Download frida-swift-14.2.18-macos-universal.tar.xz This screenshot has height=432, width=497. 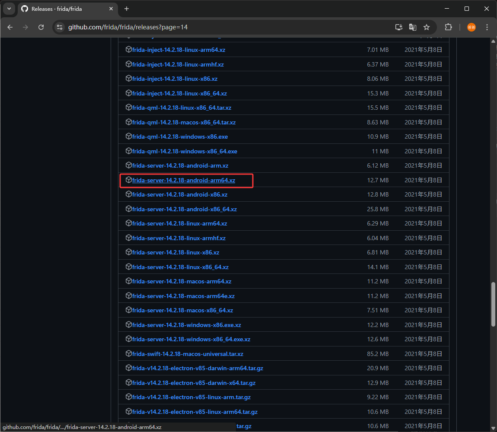tap(188, 354)
